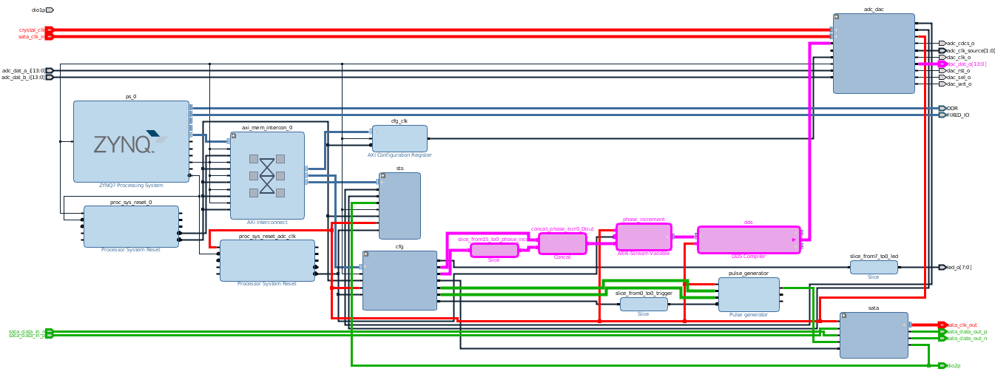The image size is (995, 383).
Task: Select the adc_dat_a_i[13:0] input port
Action: click(50, 70)
